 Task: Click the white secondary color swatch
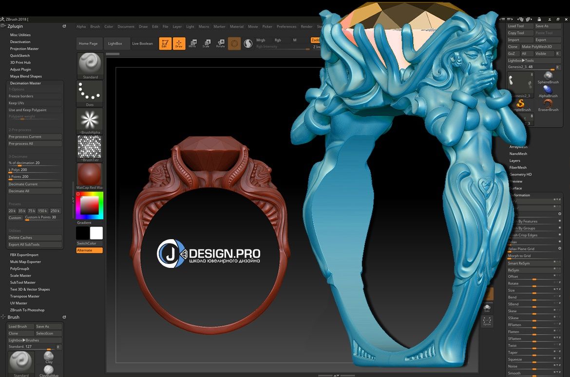click(96, 233)
